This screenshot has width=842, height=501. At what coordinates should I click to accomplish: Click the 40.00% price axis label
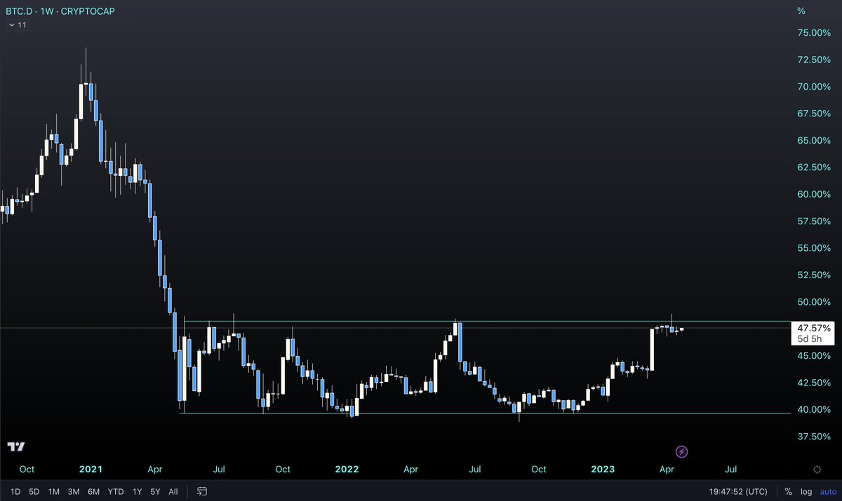point(814,409)
